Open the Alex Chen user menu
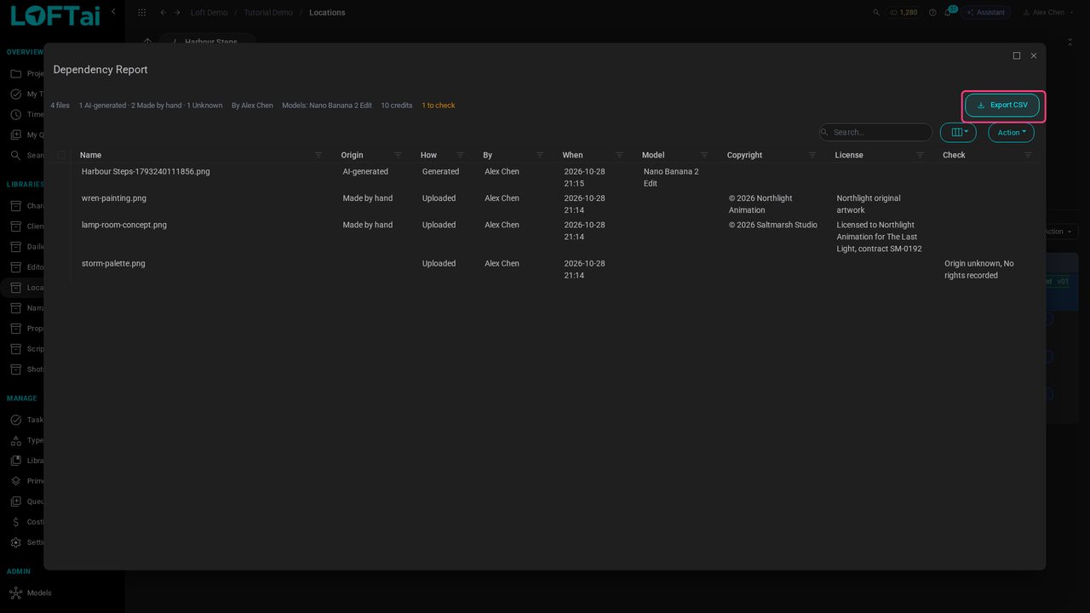Screen dimensions: 1090x613 (1049, 13)
